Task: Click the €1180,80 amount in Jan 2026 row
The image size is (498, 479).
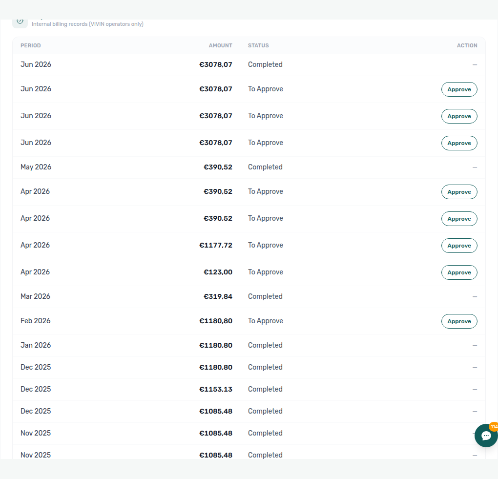Action: coord(216,345)
